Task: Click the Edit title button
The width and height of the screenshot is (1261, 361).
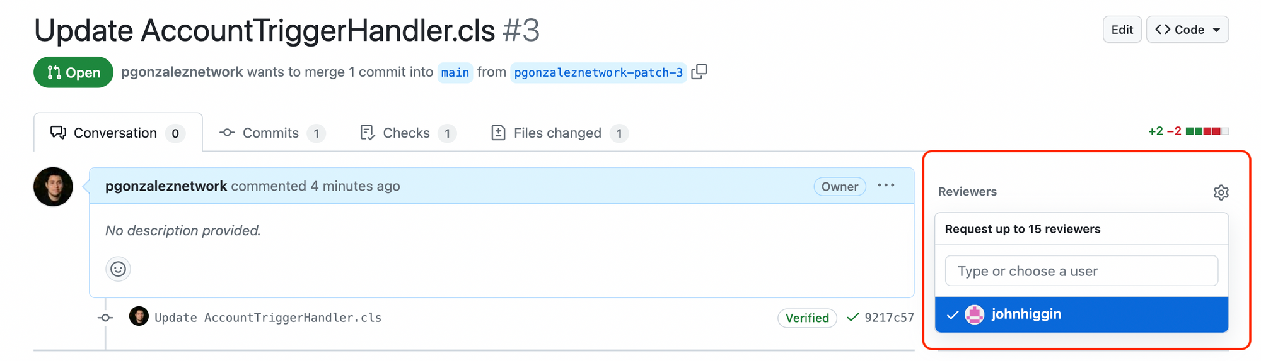Action: point(1122,30)
